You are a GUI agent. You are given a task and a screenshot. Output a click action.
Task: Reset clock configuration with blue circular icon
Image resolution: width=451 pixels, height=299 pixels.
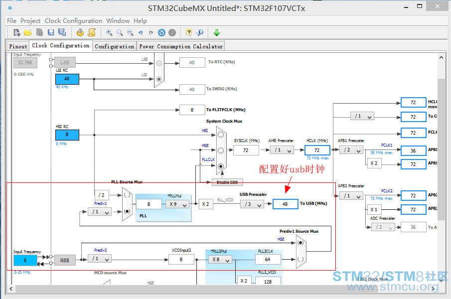tap(161, 33)
